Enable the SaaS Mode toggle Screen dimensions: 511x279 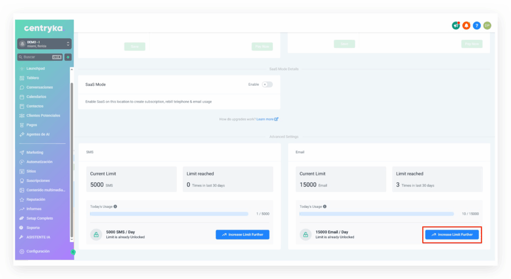pyautogui.click(x=267, y=84)
